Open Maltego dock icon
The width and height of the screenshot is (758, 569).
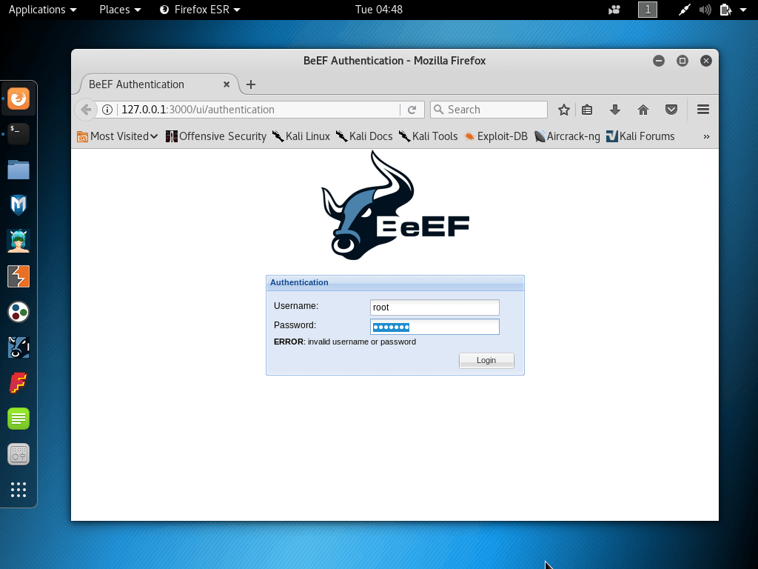click(x=19, y=312)
